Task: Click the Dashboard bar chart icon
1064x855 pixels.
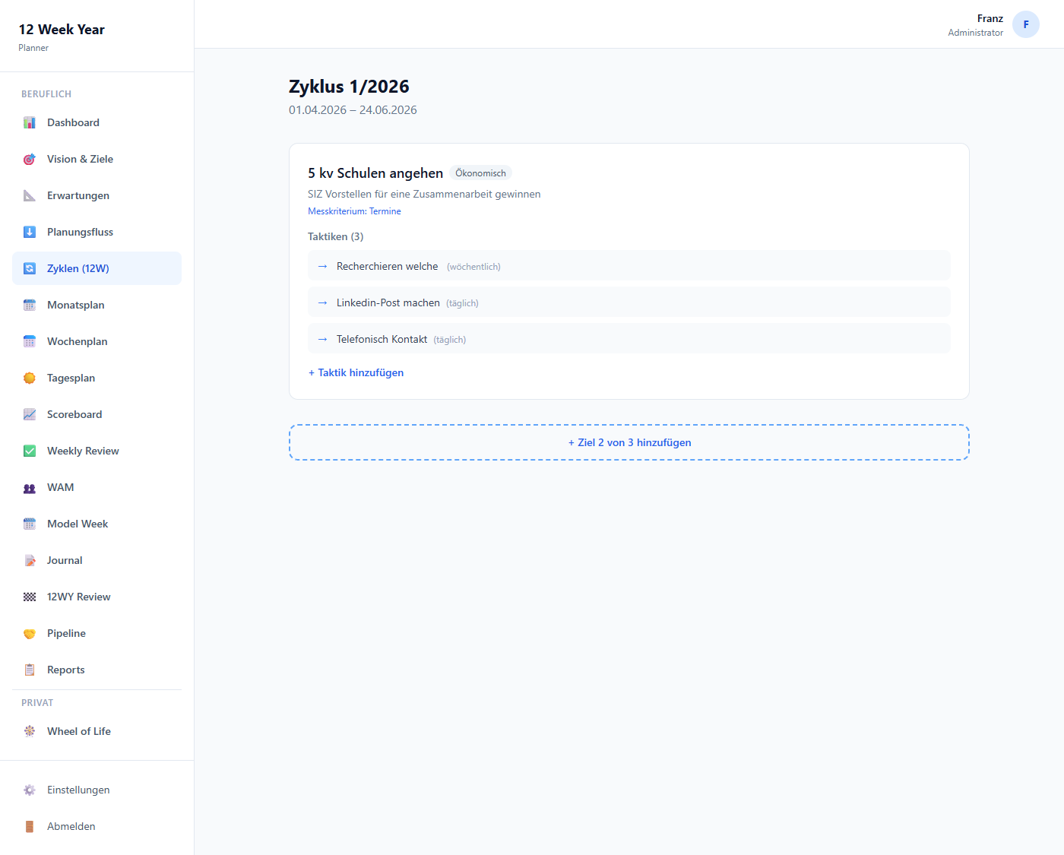Action: tap(30, 123)
